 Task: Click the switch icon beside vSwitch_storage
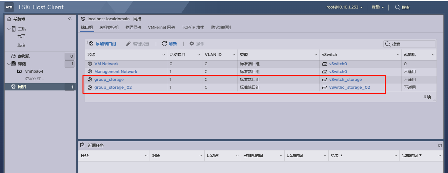pyautogui.click(x=325, y=80)
